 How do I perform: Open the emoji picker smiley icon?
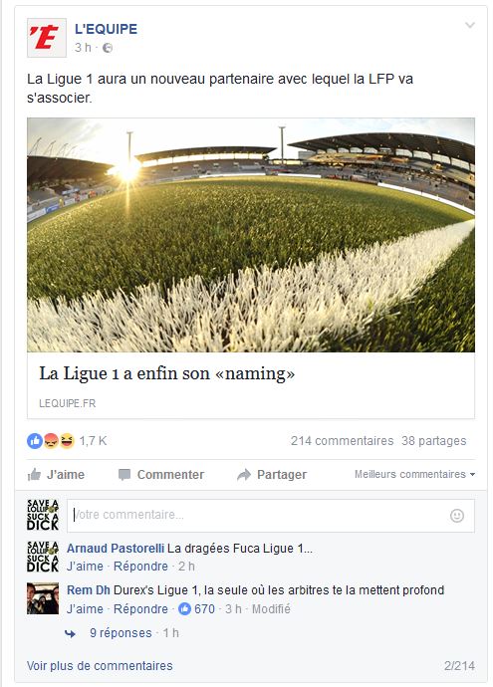click(x=457, y=516)
